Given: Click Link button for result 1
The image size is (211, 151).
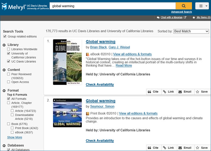Looking at the screenshot, I should (169, 92).
